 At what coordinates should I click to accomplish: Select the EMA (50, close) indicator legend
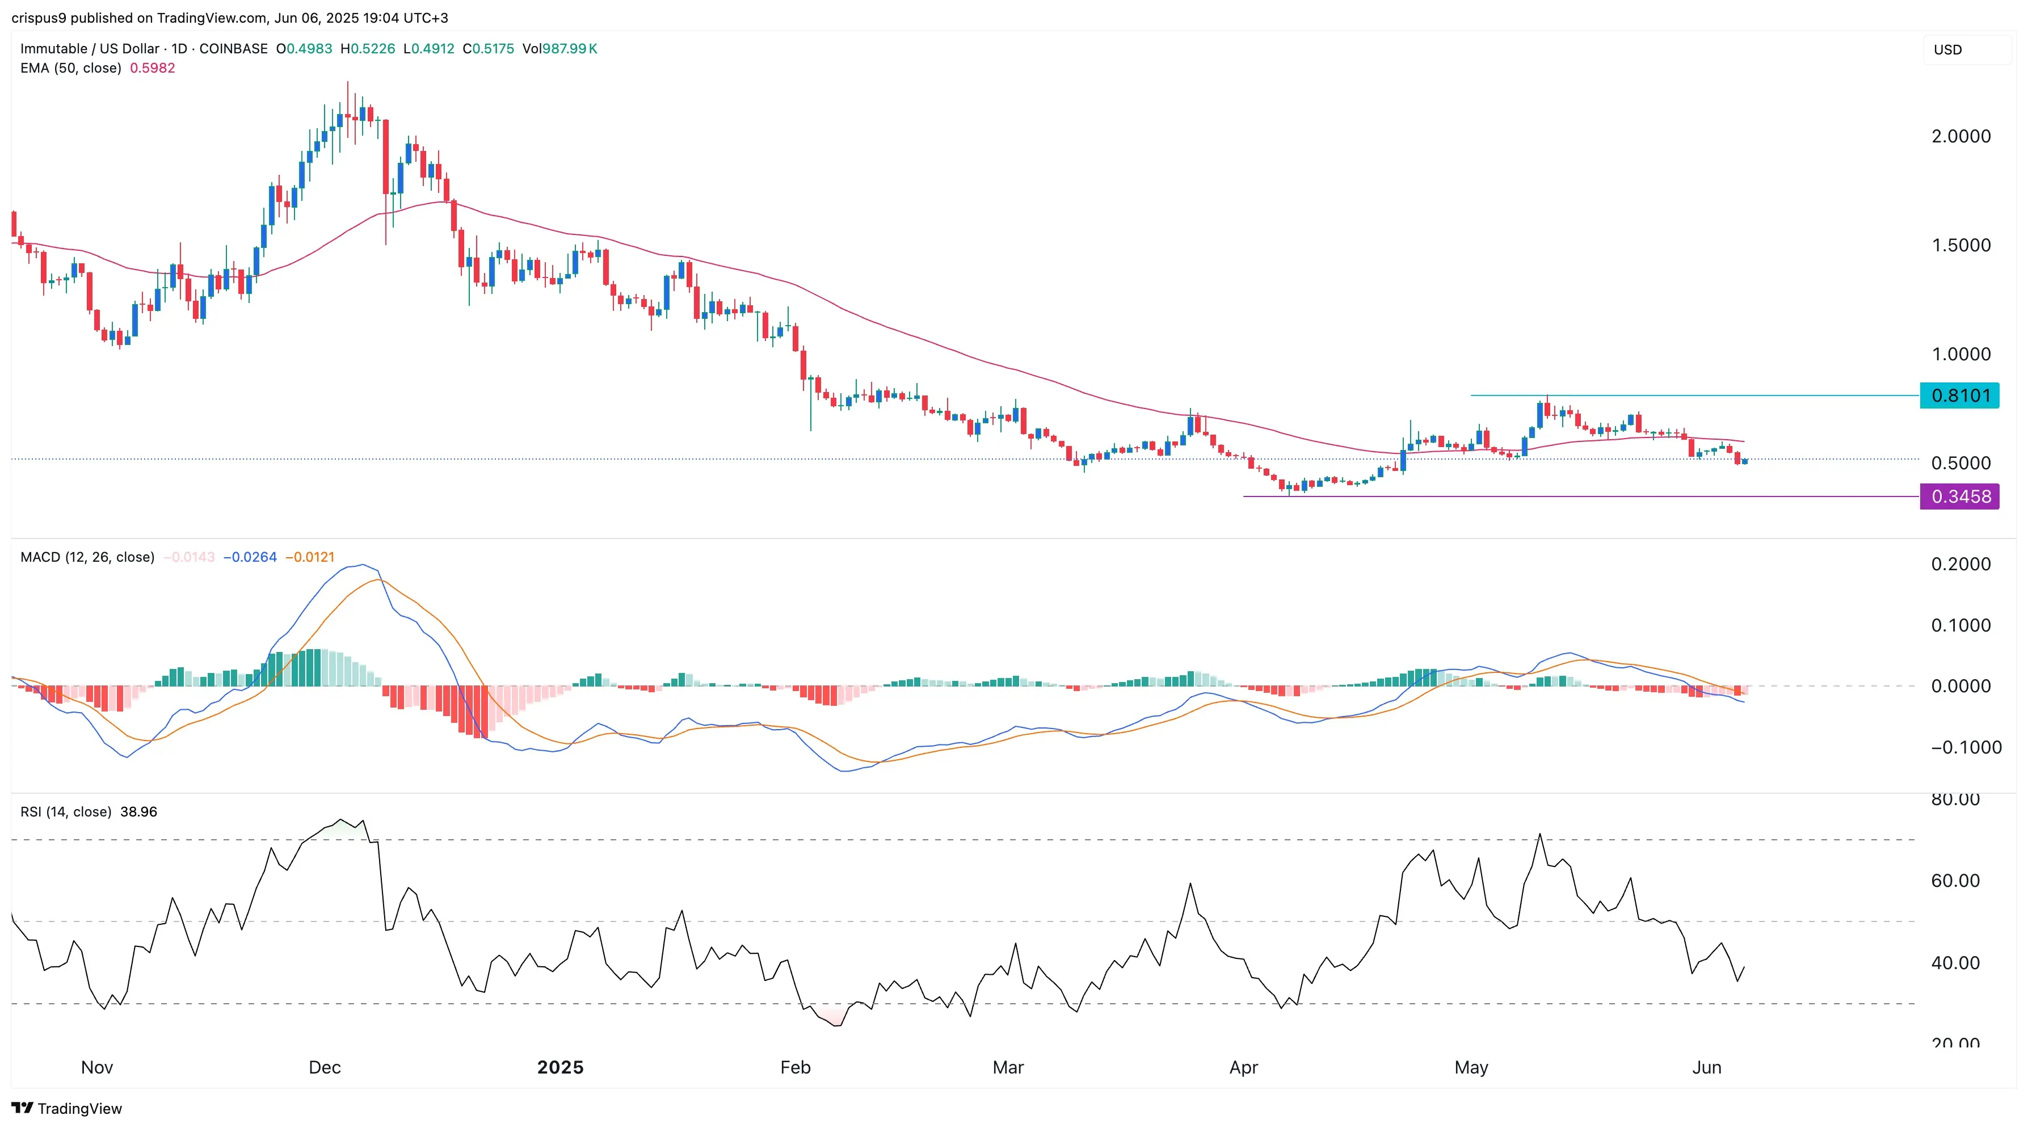tap(71, 69)
